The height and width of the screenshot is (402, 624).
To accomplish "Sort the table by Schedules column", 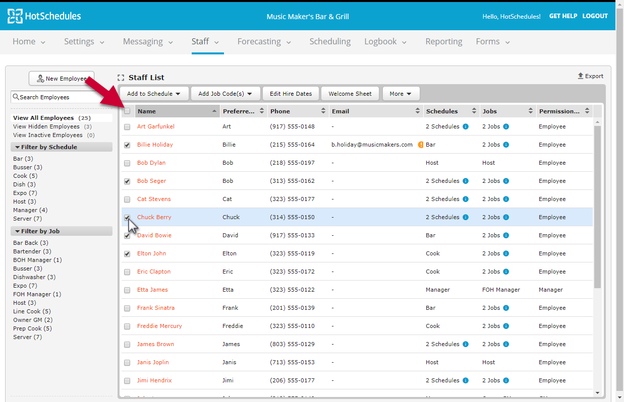I will (x=451, y=111).
